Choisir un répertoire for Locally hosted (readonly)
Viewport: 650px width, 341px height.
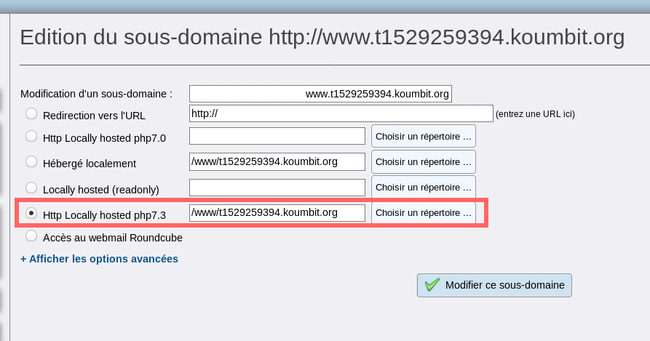click(423, 187)
